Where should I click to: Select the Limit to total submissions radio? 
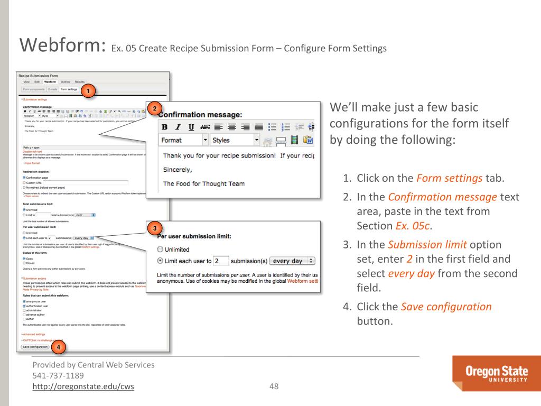pyautogui.click(x=24, y=215)
